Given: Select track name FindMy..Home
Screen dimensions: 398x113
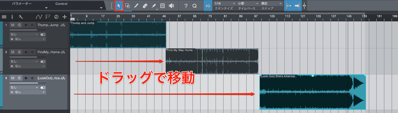Looking at the screenshot, I should tap(48, 52).
